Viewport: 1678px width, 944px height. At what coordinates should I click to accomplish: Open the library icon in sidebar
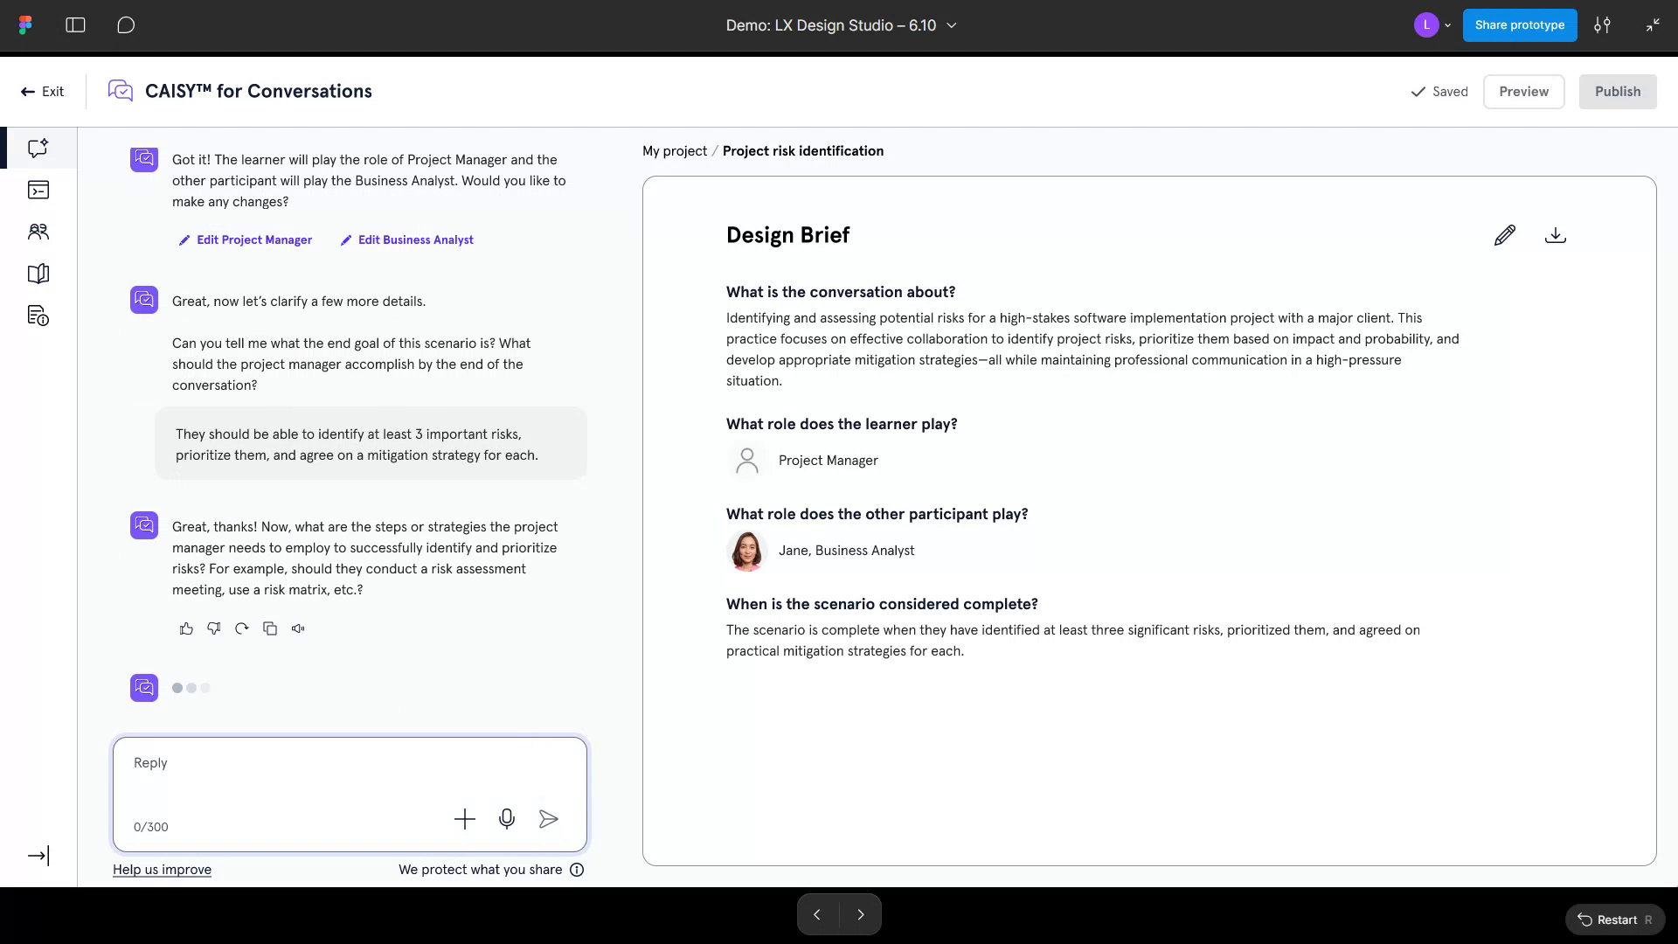[38, 274]
